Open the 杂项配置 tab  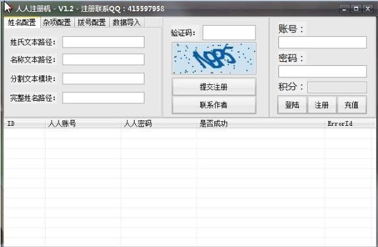pyautogui.click(x=57, y=22)
